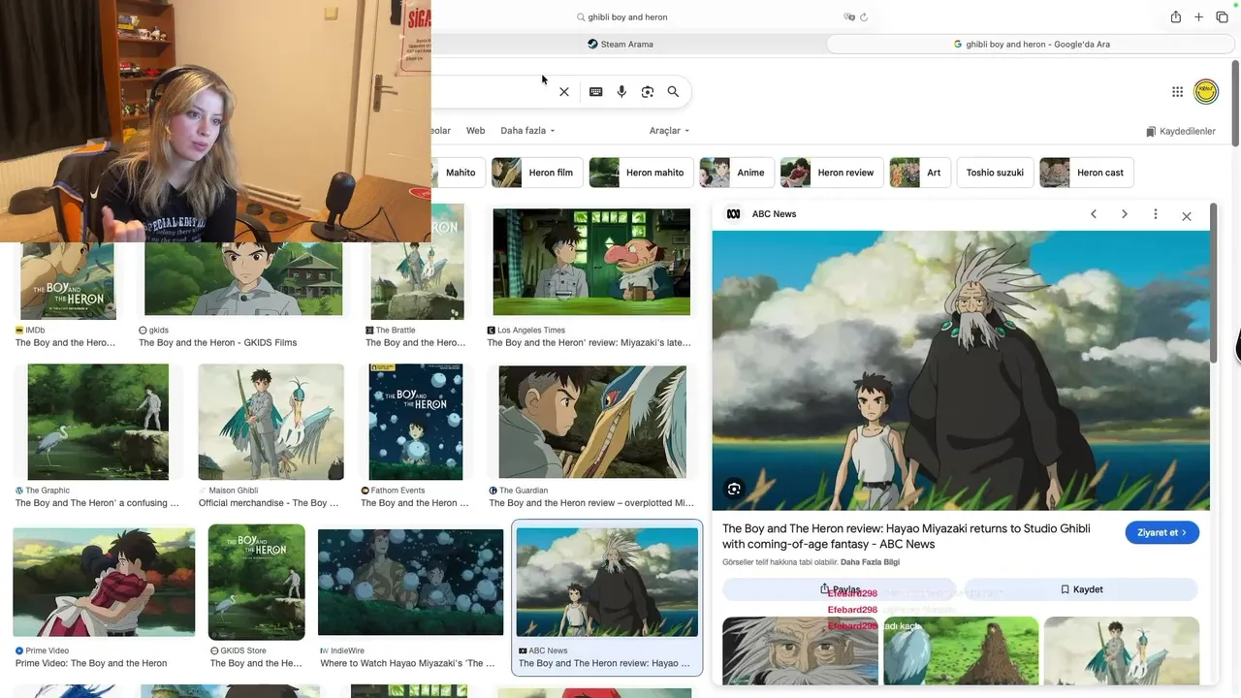
Task: Switch to Steam Arama browser tab
Action: point(620,44)
